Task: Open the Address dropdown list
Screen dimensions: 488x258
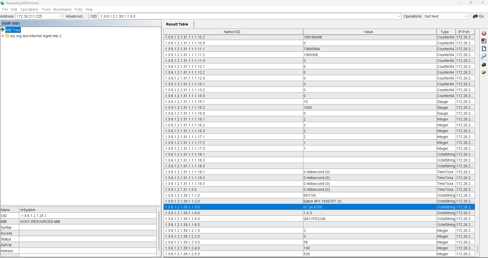Action: 60,16
